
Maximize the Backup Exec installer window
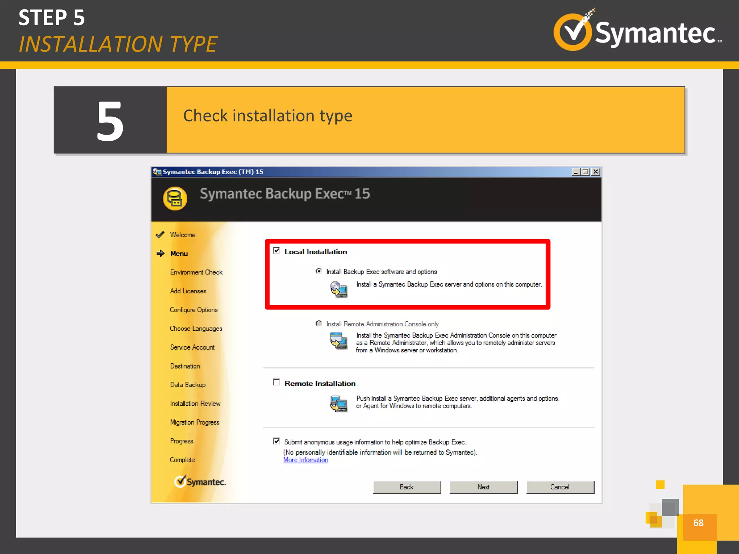point(585,172)
